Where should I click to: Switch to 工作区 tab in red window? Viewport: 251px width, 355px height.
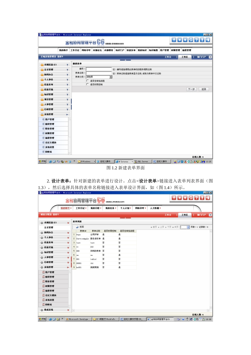point(185,215)
